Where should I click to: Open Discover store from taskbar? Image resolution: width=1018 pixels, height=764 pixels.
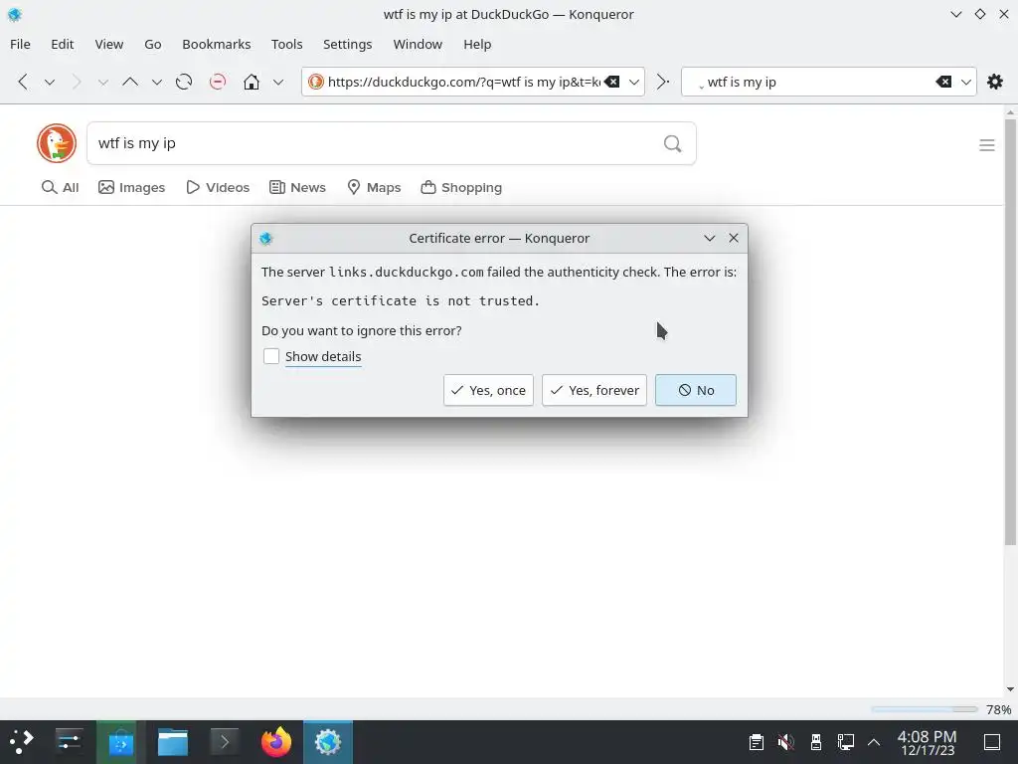coord(120,742)
